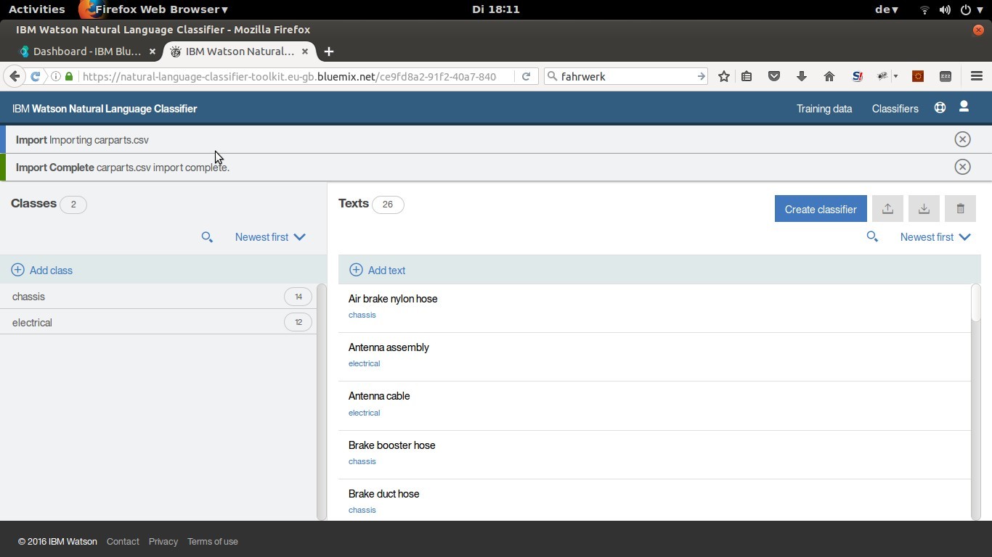The width and height of the screenshot is (992, 557).
Task: Select the electrical class row
Action: point(158,322)
